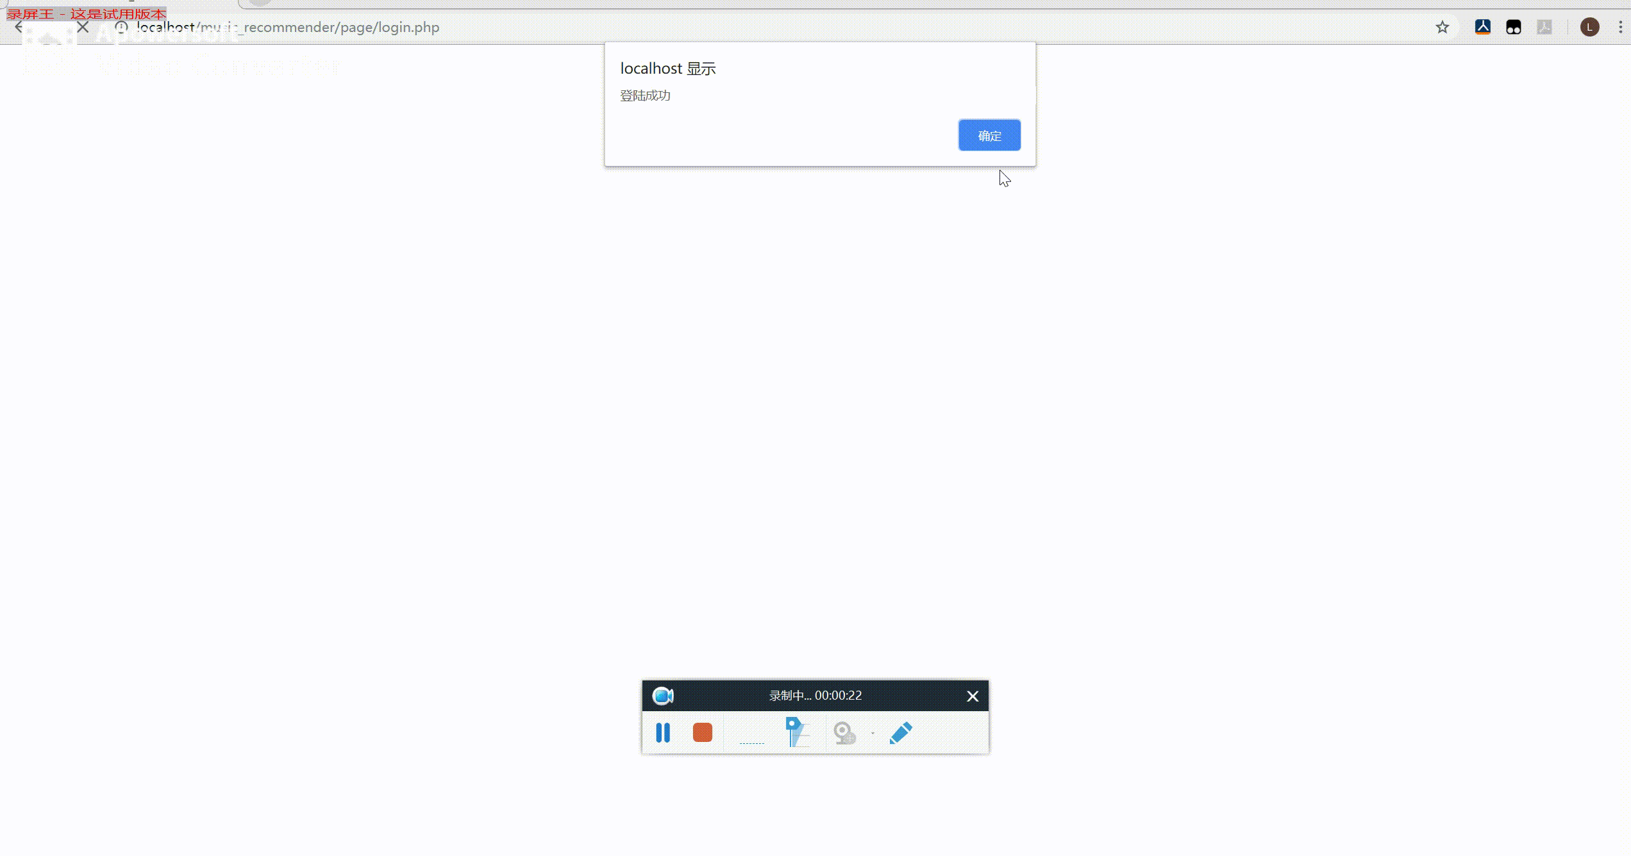Bookmark this page with the star
This screenshot has width=1631, height=856.
point(1443,27)
